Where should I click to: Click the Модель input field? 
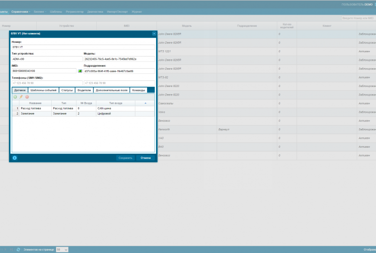pyautogui.click(x=119, y=59)
